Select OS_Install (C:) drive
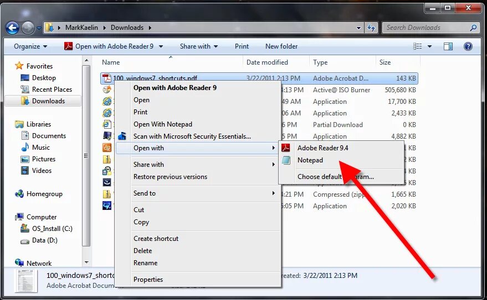 tap(52, 229)
